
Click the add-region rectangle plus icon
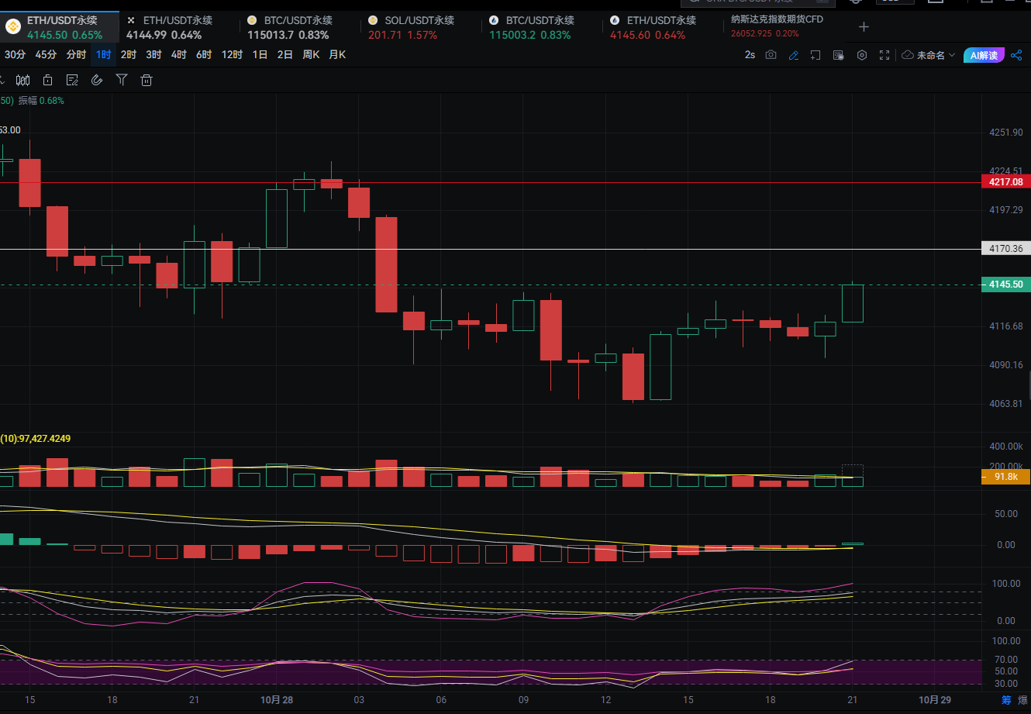tap(815, 55)
